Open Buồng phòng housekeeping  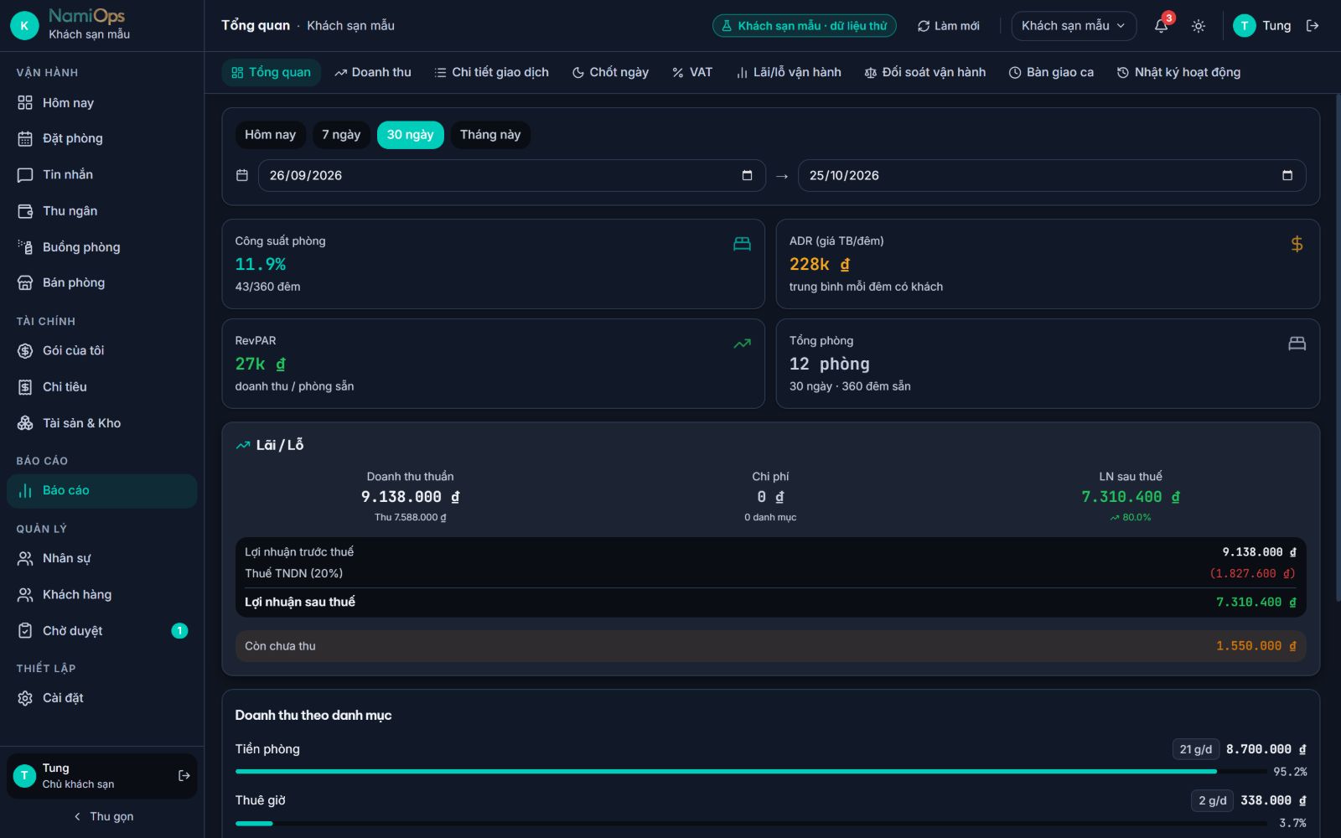click(101, 247)
